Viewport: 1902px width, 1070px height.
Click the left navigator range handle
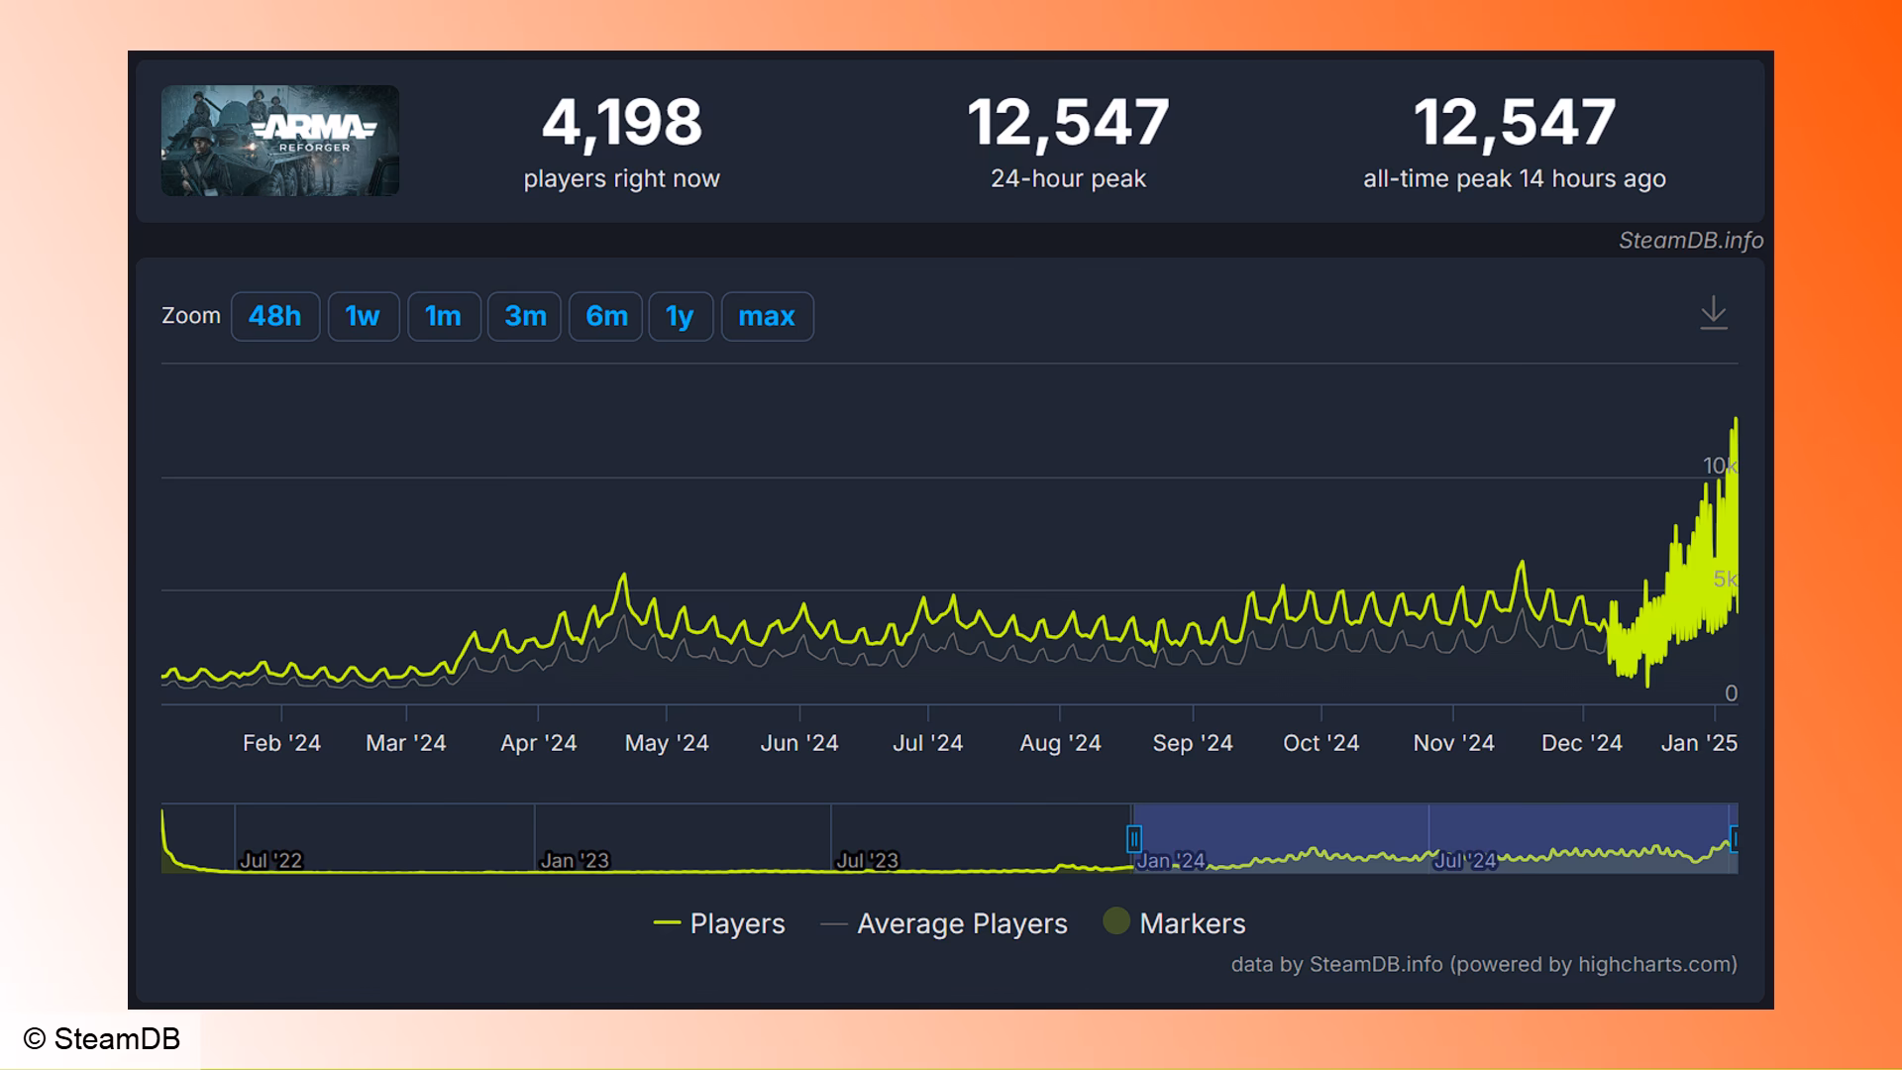(1134, 839)
